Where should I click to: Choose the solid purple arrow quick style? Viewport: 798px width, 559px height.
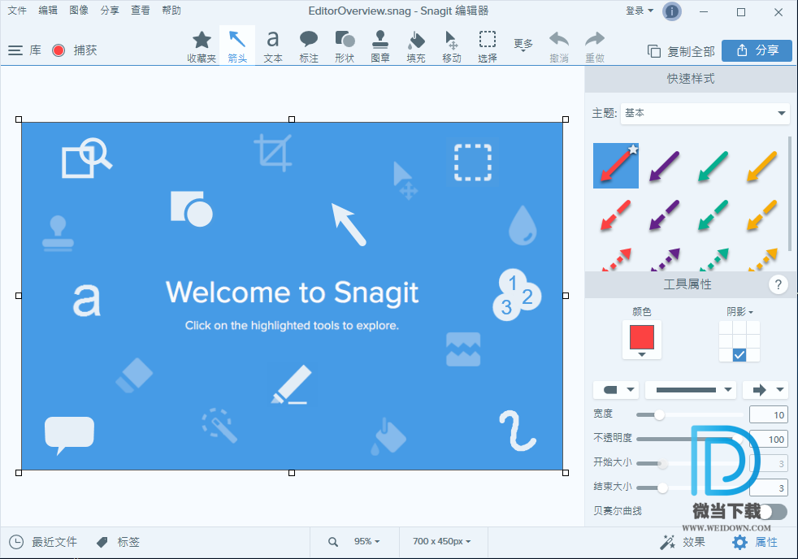(x=665, y=166)
